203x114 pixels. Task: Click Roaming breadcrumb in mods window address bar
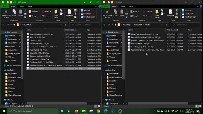[127, 25]
